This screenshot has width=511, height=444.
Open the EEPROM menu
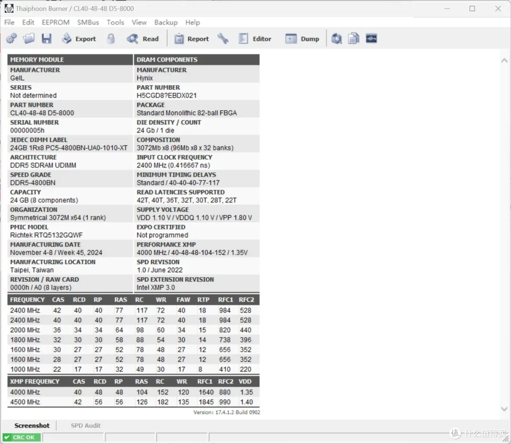tap(56, 22)
